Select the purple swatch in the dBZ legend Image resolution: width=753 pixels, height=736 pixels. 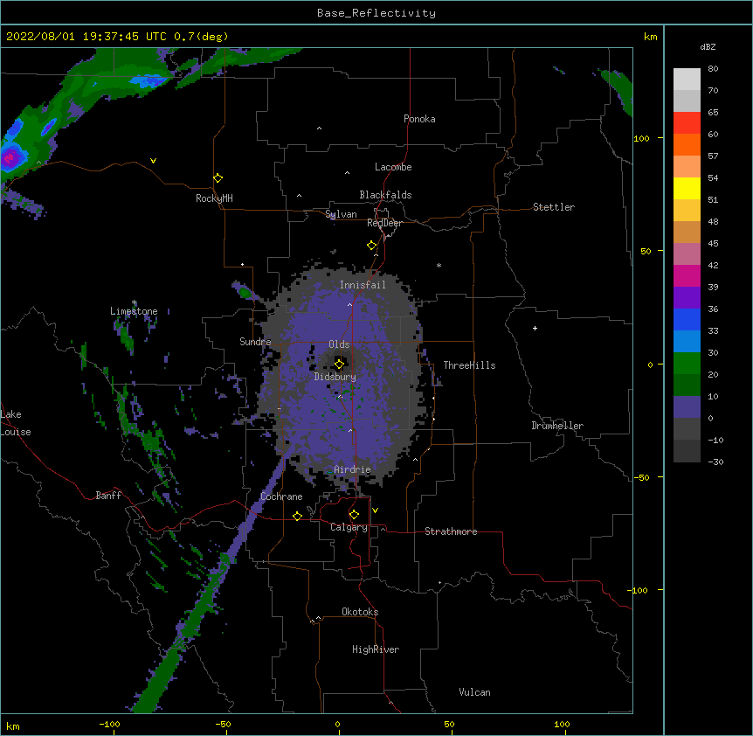click(x=687, y=298)
